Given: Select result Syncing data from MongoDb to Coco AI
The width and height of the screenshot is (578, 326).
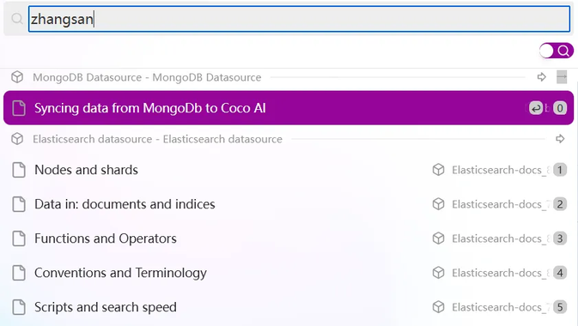Looking at the screenshot, I should click(x=289, y=108).
